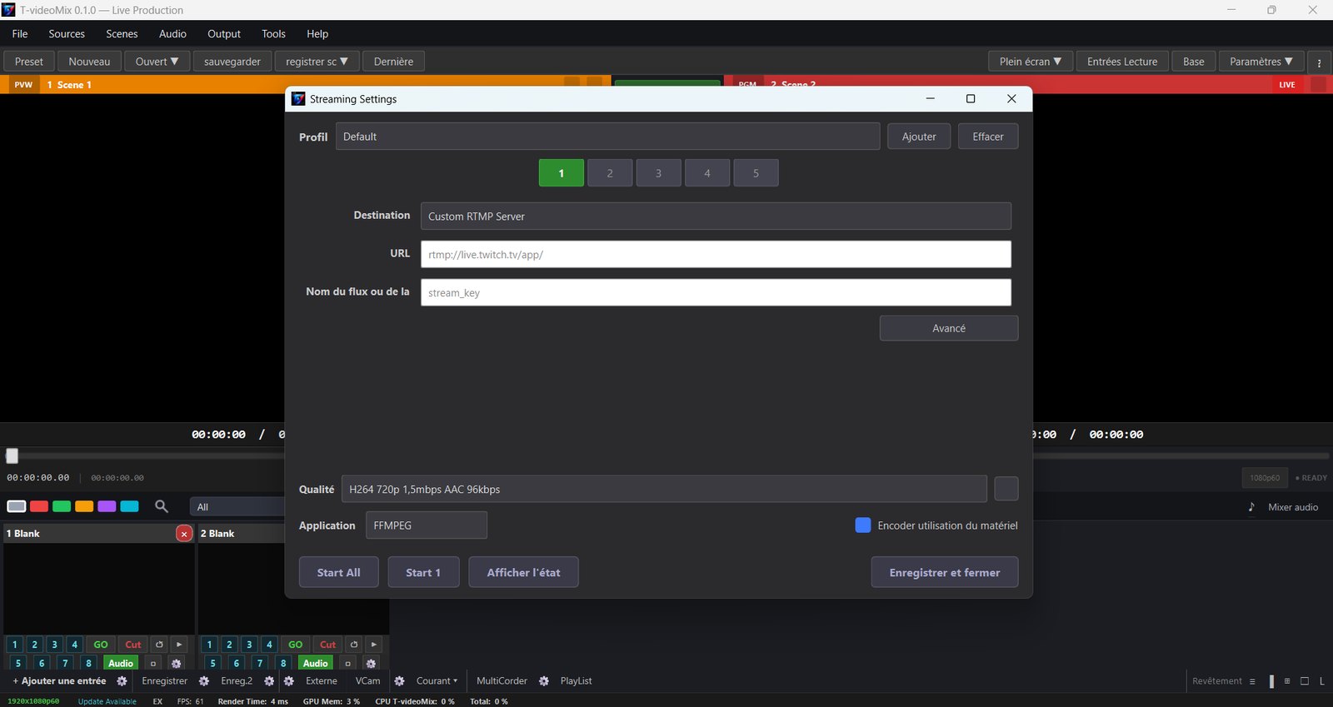1333x707 pixels.
Task: Open gear next to Ajouter une entrée
Action: point(122,681)
